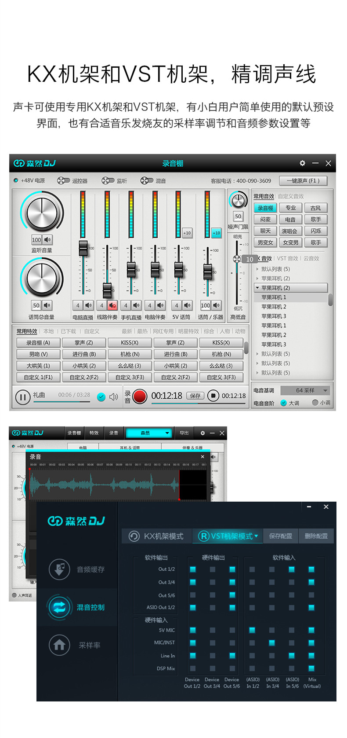Switch to 云音效 tab
347x738 pixels.
311,258
